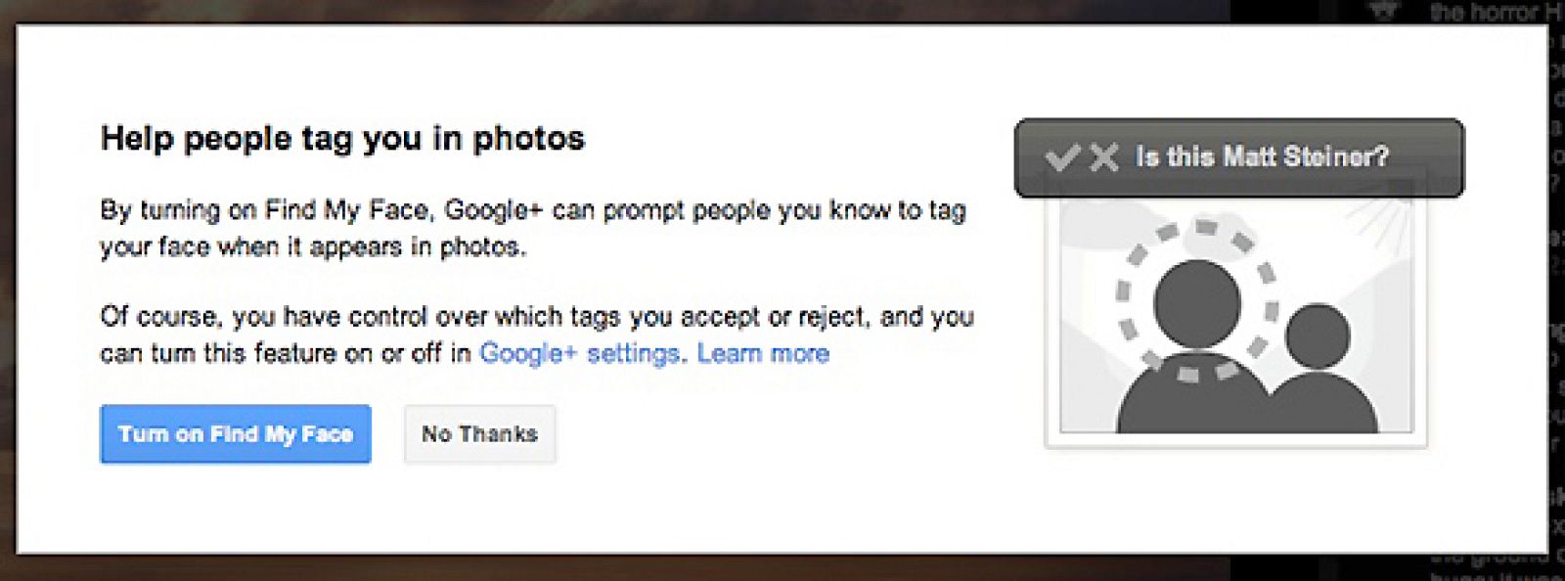Click the 'the horror H' background text
The image size is (1565, 581).
point(1495,12)
